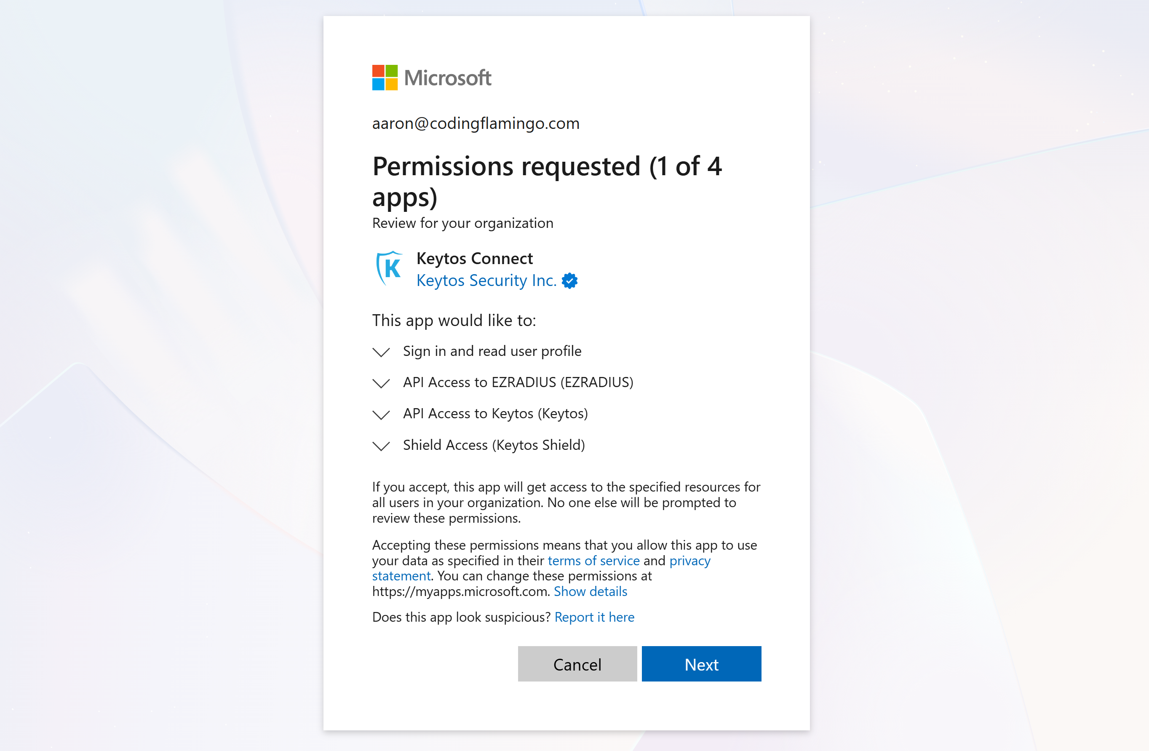Click 'Does this app look suspicious?' text
Image resolution: width=1149 pixels, height=751 pixels.
(x=461, y=617)
